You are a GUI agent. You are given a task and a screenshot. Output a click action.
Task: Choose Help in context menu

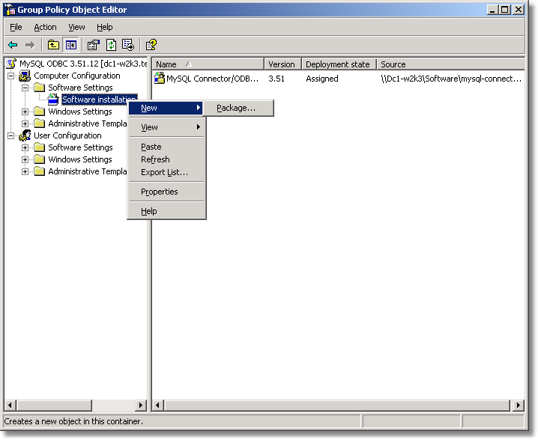click(166, 211)
